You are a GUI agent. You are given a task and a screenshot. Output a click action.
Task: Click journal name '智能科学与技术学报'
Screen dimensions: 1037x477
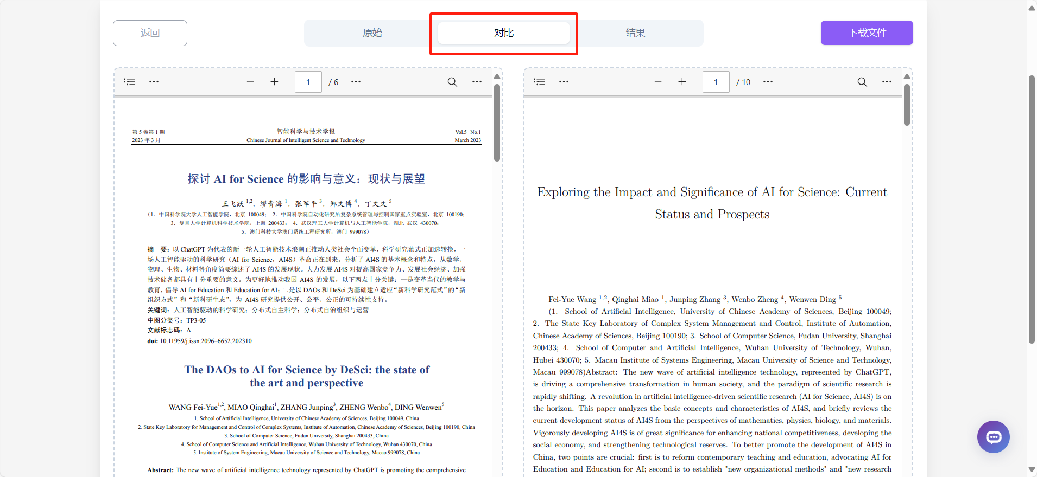(x=306, y=132)
